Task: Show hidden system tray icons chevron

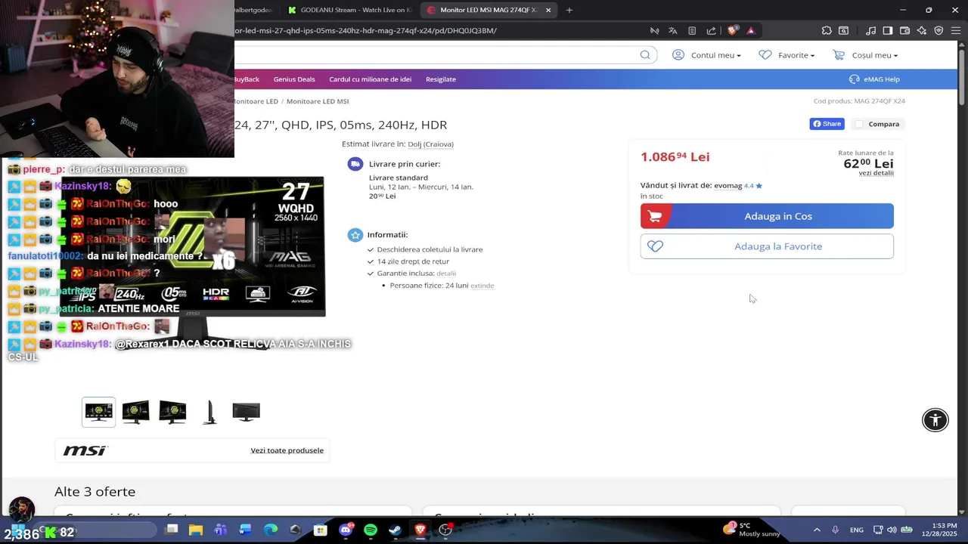Action: tap(817, 530)
